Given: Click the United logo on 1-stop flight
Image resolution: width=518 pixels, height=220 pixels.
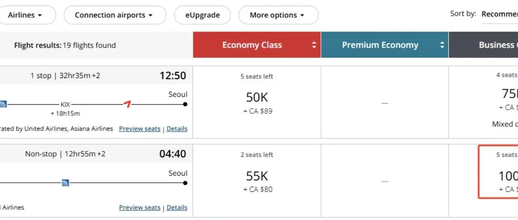Looking at the screenshot, I should point(3,104).
